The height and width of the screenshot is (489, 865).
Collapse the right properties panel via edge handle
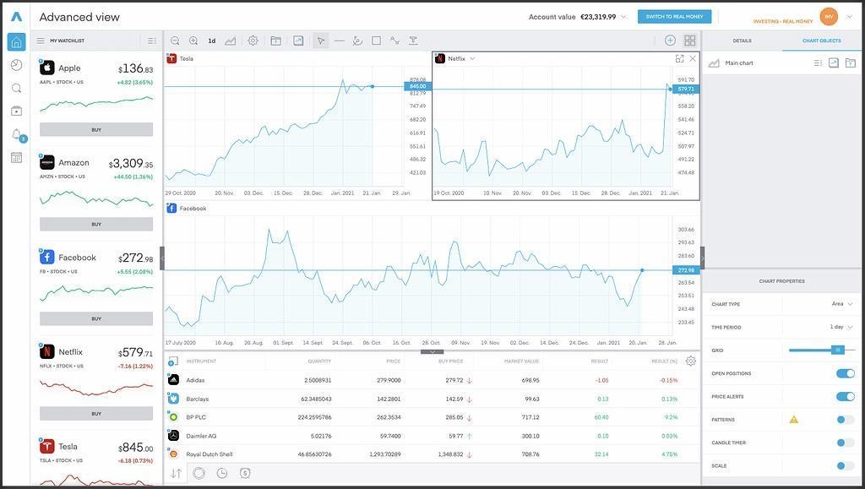702,258
